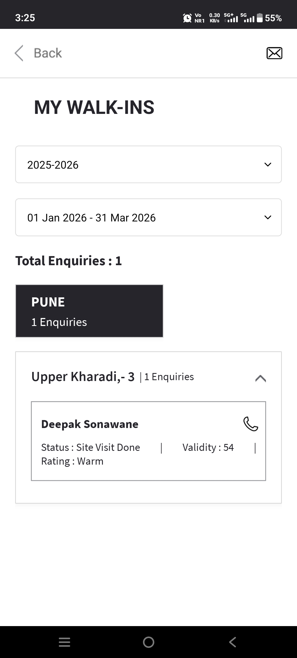This screenshot has height=658, width=297.
Task: Tap the Upper Kharadi,- 3 project title
Action: pos(83,377)
